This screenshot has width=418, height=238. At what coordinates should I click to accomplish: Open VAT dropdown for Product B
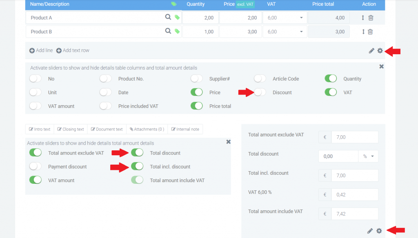pyautogui.click(x=285, y=32)
